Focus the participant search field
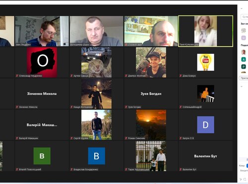The height and width of the screenshot is (184, 248). (245, 17)
